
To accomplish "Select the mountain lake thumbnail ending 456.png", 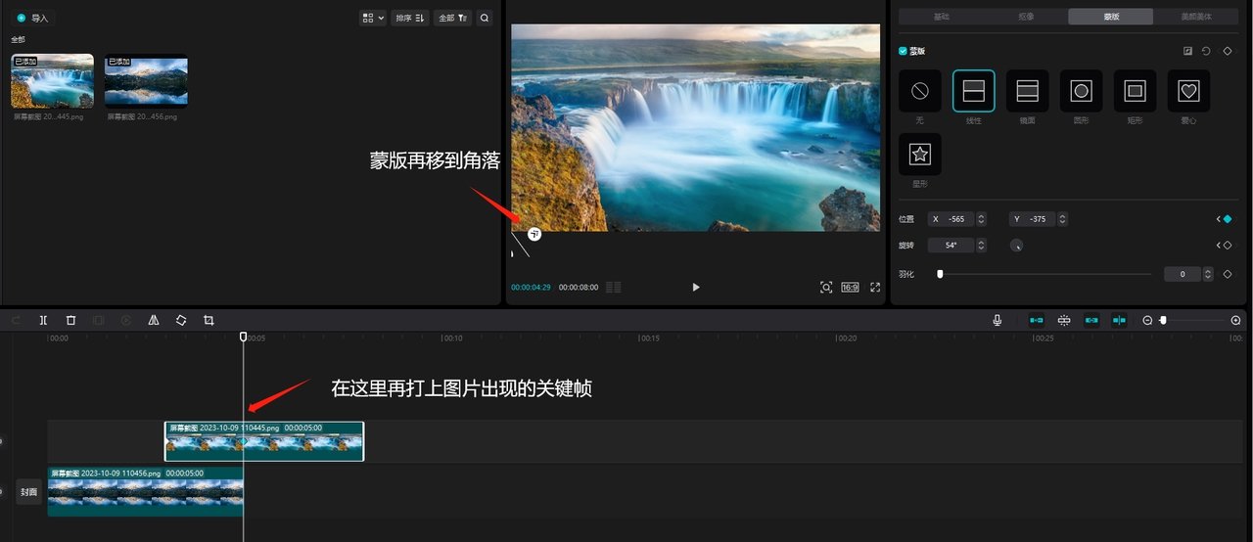I will tap(146, 80).
